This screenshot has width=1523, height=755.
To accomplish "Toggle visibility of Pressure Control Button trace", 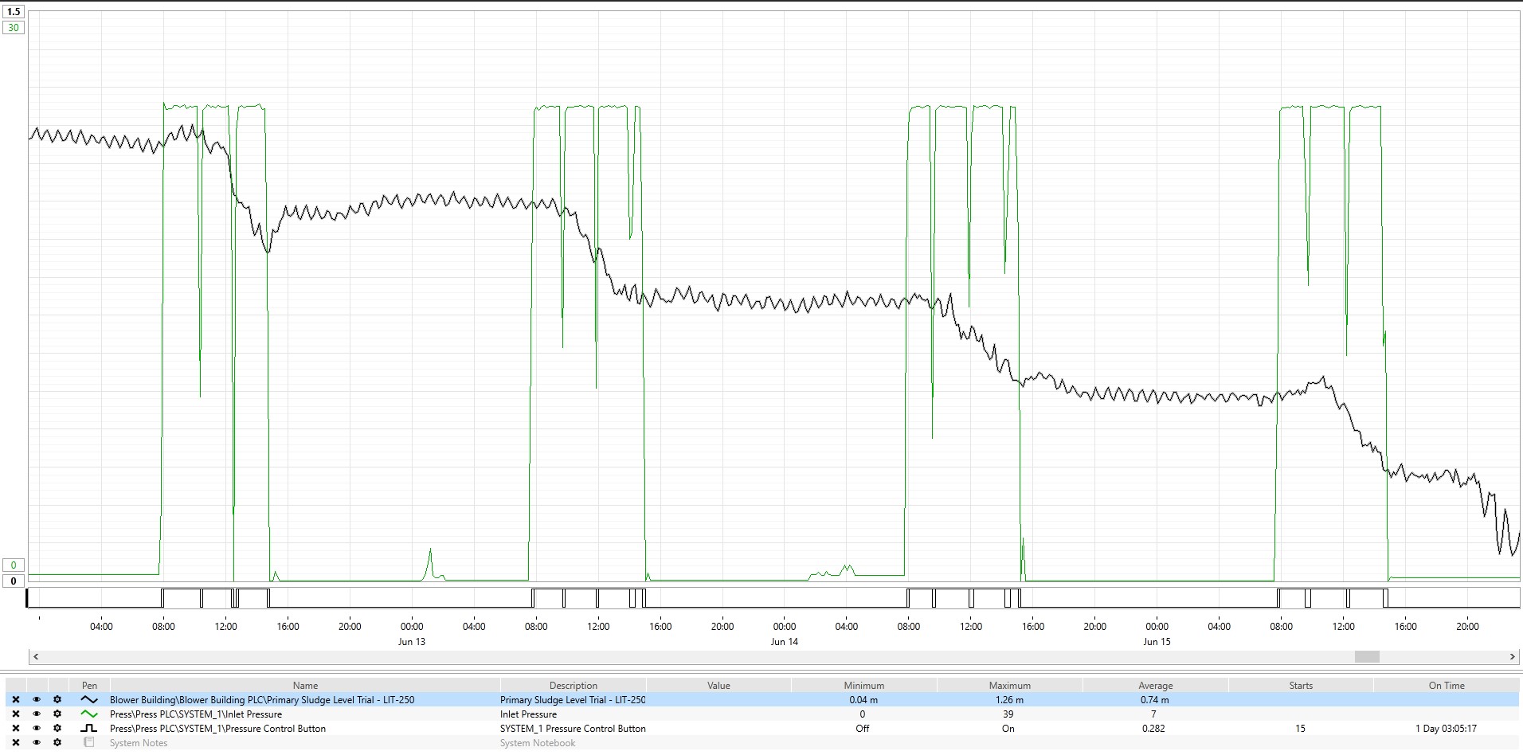I will click(x=37, y=729).
